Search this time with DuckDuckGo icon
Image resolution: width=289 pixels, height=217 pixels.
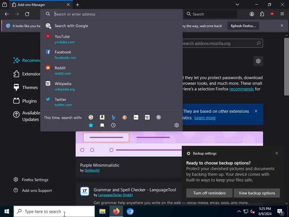point(124,117)
